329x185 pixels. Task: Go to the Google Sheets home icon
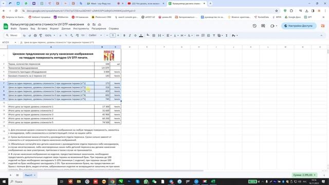coord(6,26)
